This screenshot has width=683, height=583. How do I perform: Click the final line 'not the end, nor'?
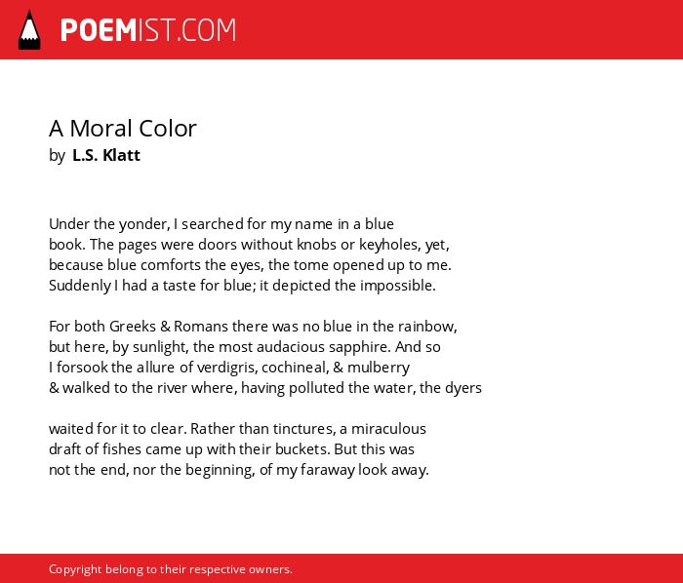click(x=239, y=470)
